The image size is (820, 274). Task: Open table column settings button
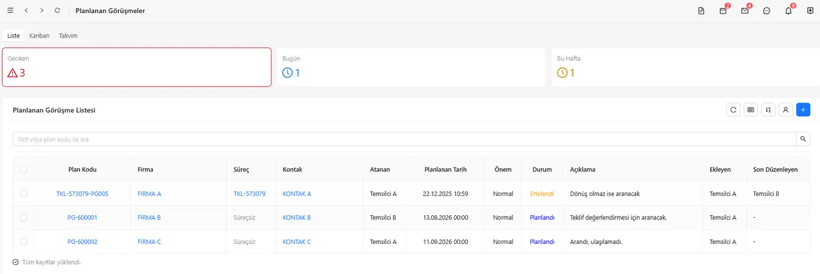pos(751,109)
